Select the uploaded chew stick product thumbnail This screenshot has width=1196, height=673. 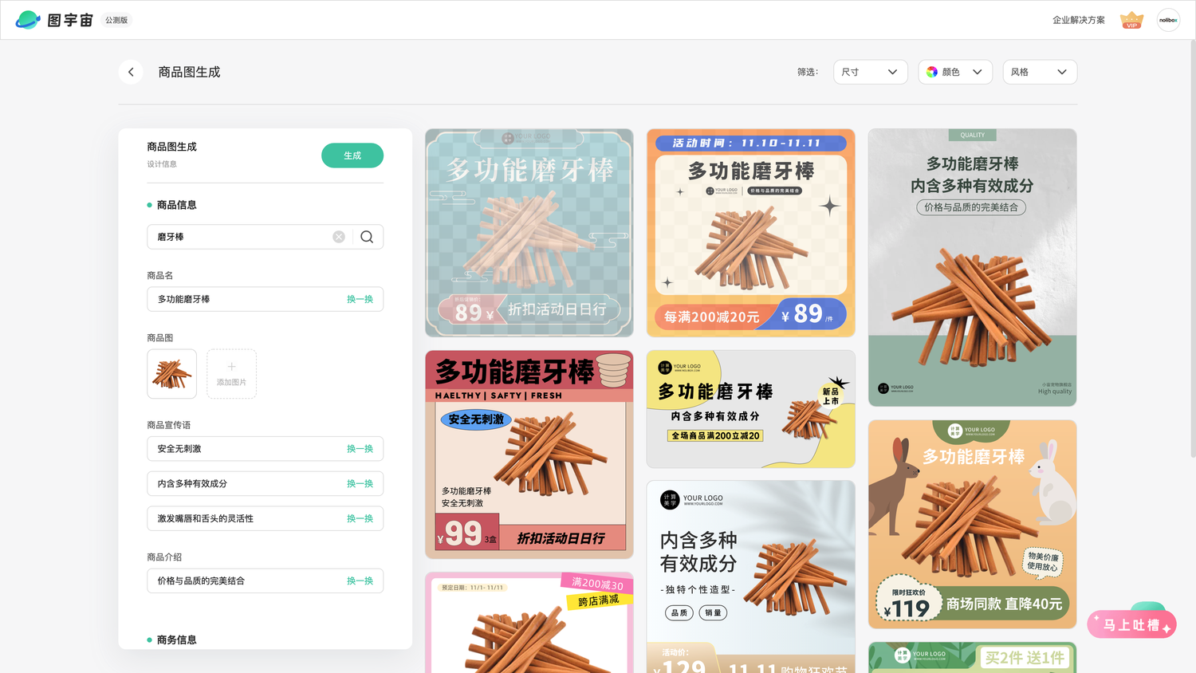(171, 374)
